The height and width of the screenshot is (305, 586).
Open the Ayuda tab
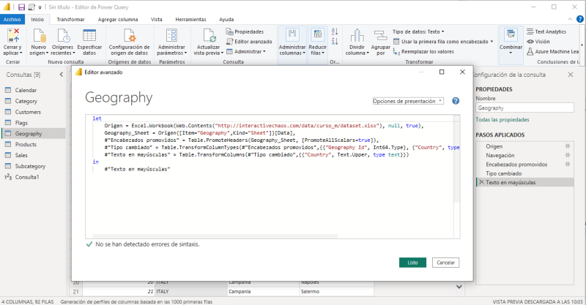coord(226,20)
